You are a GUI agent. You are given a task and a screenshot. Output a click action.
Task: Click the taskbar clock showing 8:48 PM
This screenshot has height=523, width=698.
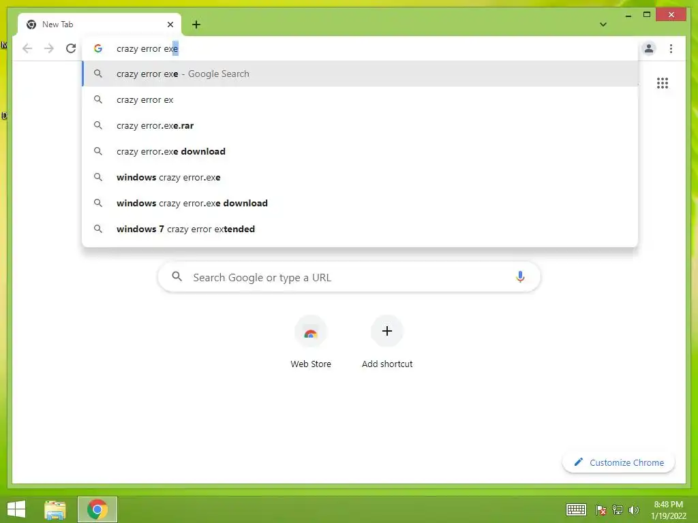668,509
